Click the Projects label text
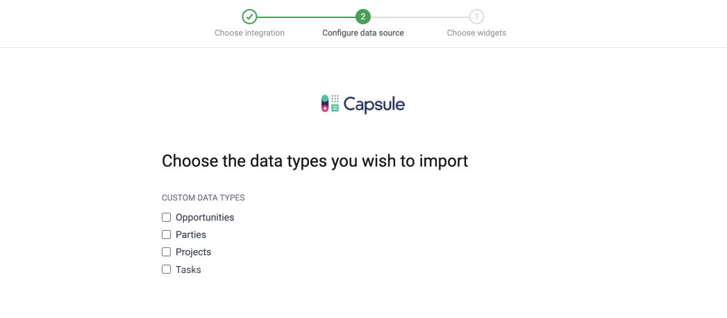The width and height of the screenshot is (727, 318). click(193, 252)
